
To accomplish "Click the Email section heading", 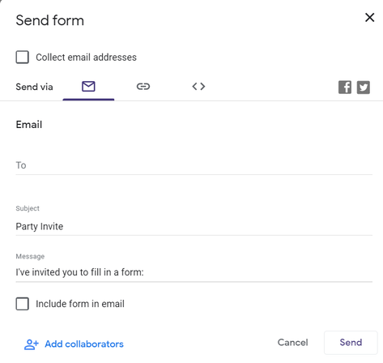I will tap(29, 125).
